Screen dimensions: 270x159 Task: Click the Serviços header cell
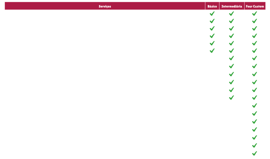point(105,6)
